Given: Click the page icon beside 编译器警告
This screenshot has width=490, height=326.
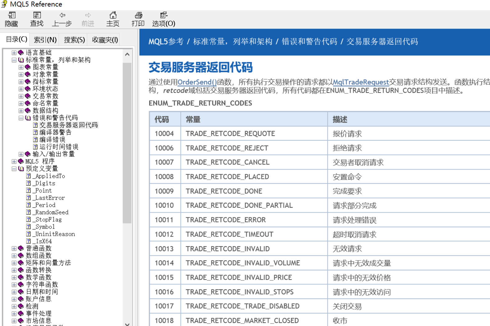Looking at the screenshot, I should 35,132.
